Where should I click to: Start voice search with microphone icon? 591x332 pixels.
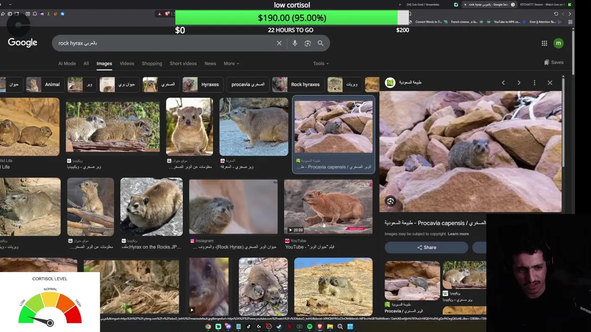pos(295,43)
